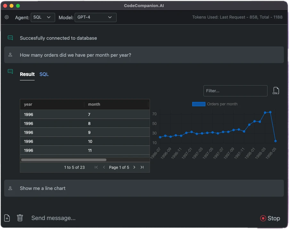Click the Filter input field
The width and height of the screenshot is (289, 229).
(x=235, y=91)
